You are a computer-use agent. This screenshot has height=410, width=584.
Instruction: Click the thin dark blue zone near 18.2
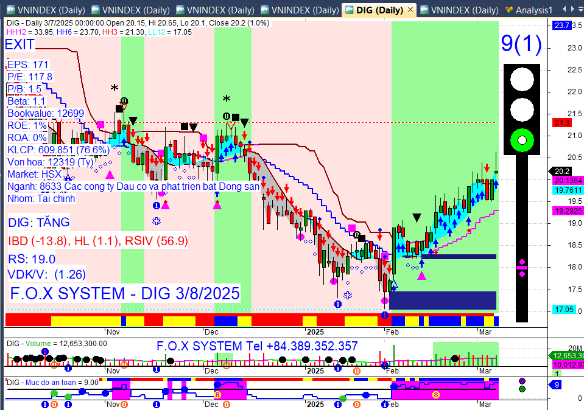tap(459, 257)
